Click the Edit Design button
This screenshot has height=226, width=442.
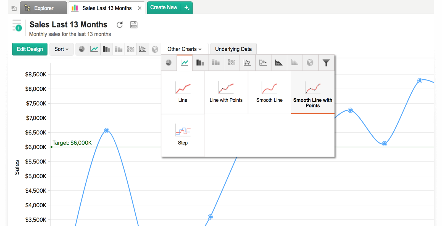30,49
